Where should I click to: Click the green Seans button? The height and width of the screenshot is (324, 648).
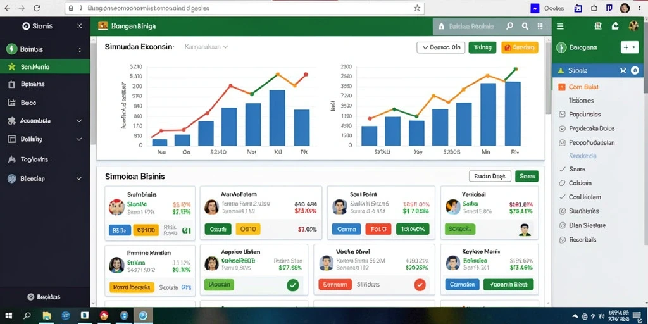[x=527, y=176]
